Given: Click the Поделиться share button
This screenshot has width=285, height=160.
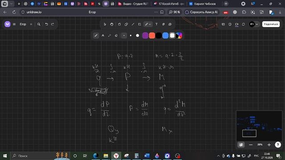Looking at the screenshot, I should pyautogui.click(x=271, y=24).
